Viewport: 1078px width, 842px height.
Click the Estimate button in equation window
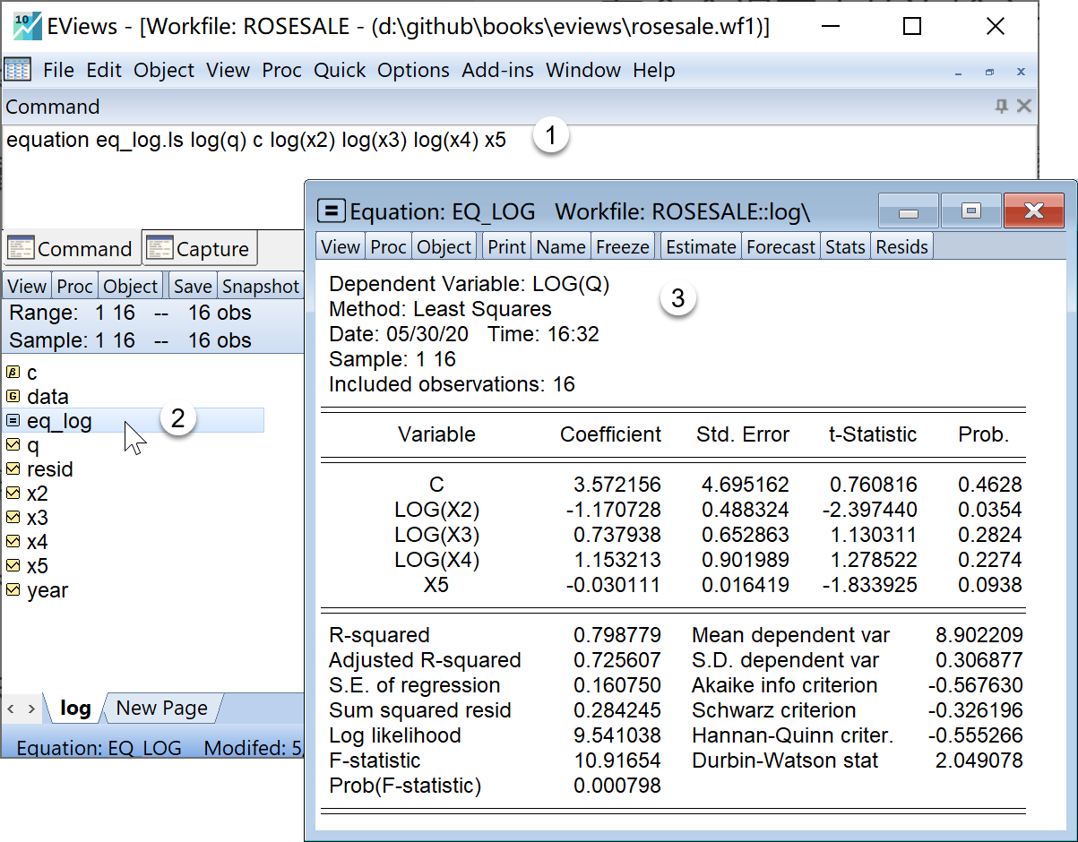click(701, 246)
